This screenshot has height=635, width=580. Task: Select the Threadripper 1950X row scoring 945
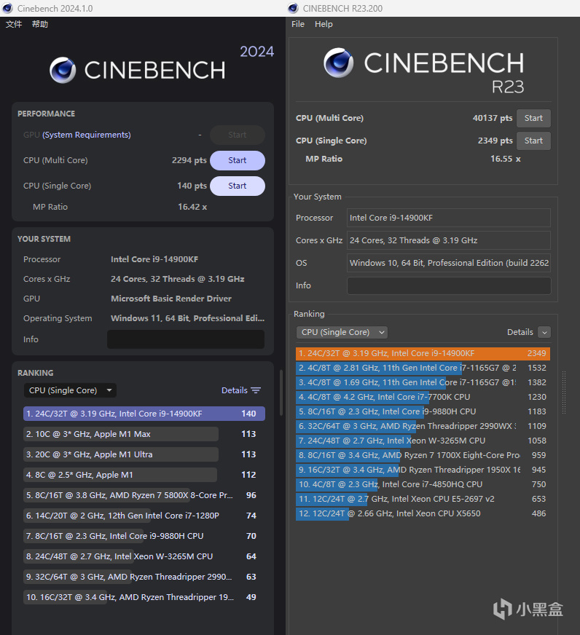tap(423, 470)
